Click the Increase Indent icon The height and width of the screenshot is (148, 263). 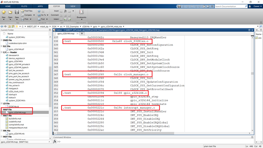point(65,19)
